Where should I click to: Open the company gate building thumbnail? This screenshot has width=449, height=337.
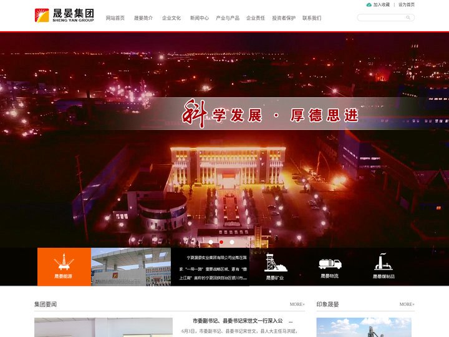(x=131, y=267)
